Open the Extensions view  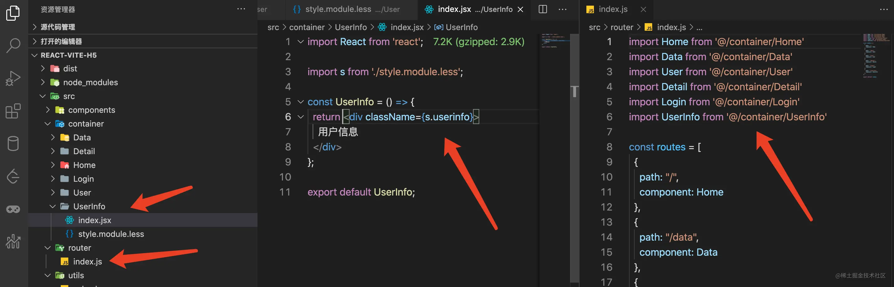pos(13,111)
